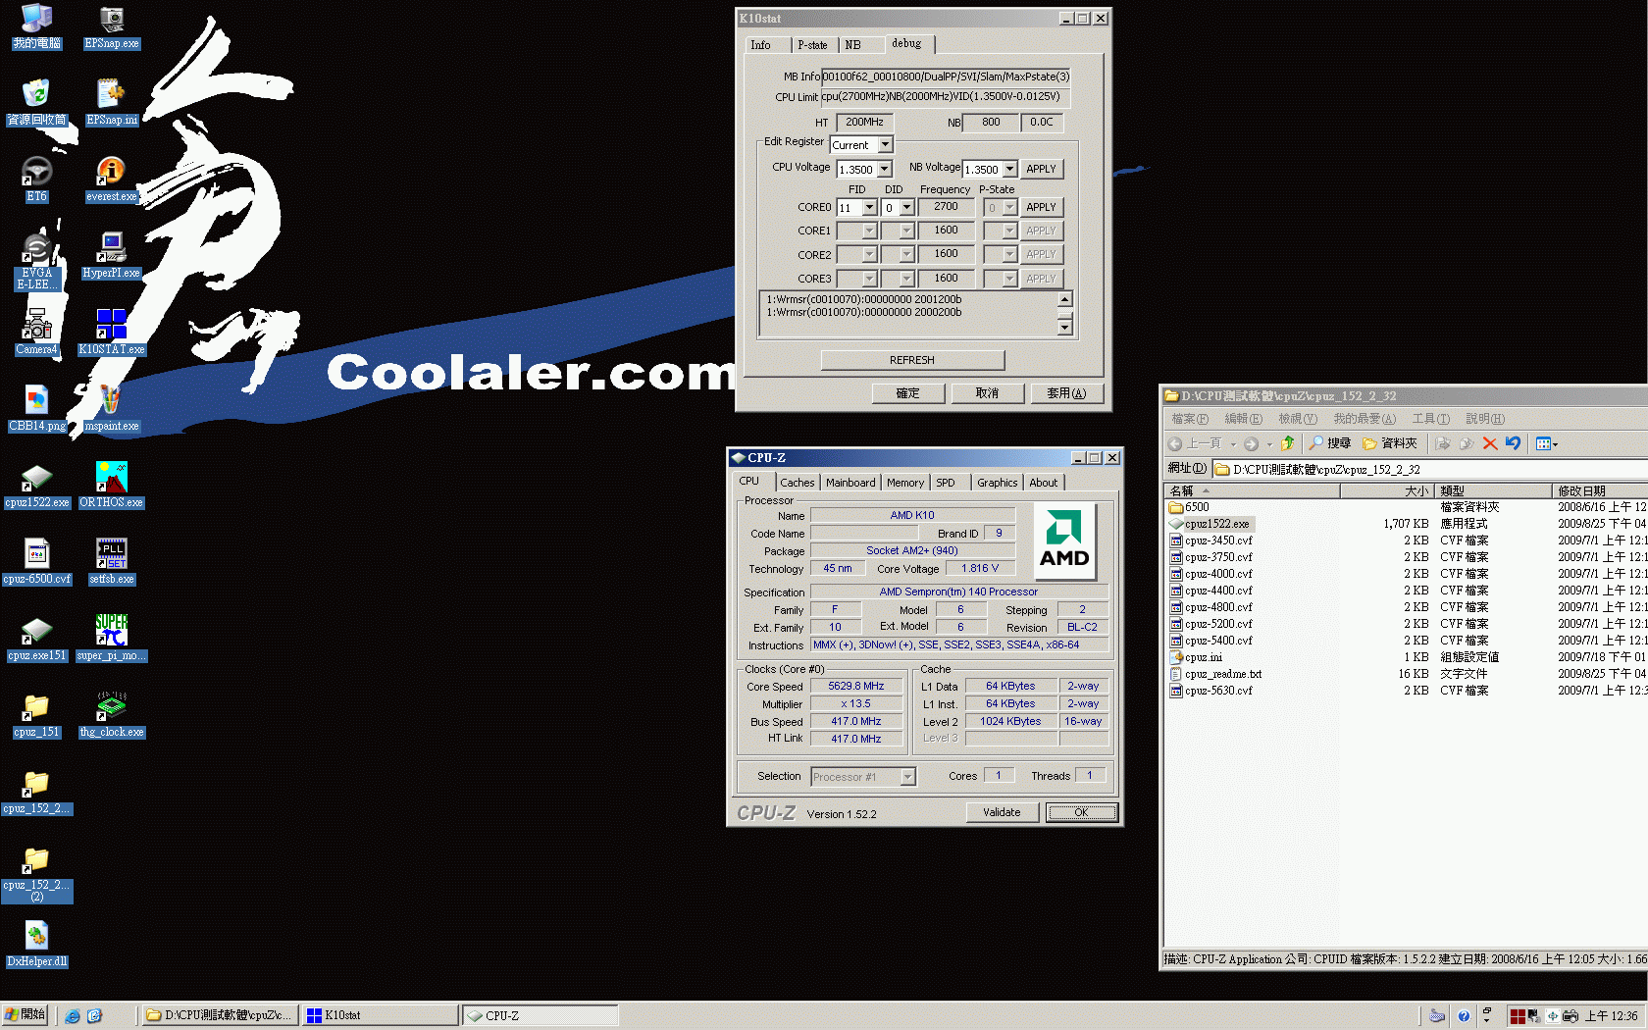Launch setfsb.exe desktop icon
Screen dimensions: 1648x1030
(112, 562)
